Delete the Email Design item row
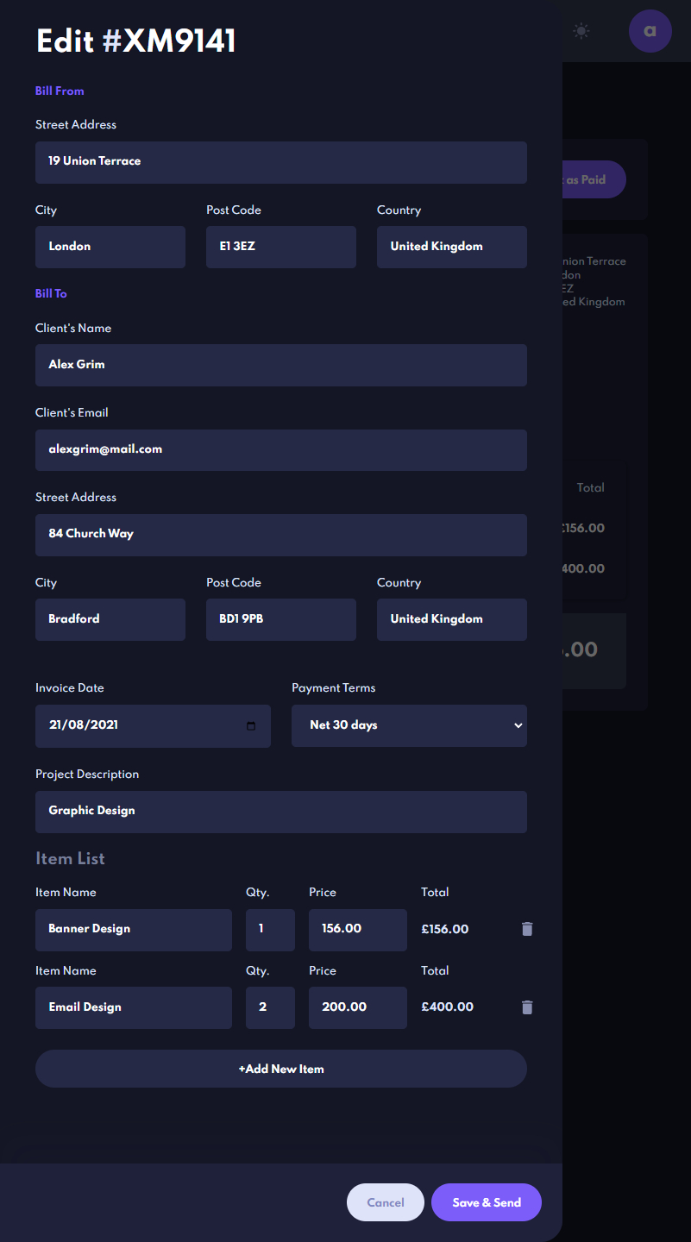The width and height of the screenshot is (691, 1242). tap(527, 1007)
